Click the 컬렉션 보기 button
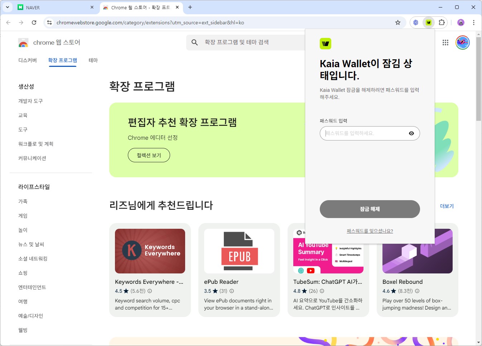Image resolution: width=482 pixels, height=346 pixels. (x=149, y=155)
